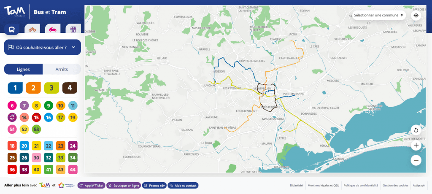Pick the brown tram line 4 swatch
Screen dimensions: 432x194
point(70,88)
